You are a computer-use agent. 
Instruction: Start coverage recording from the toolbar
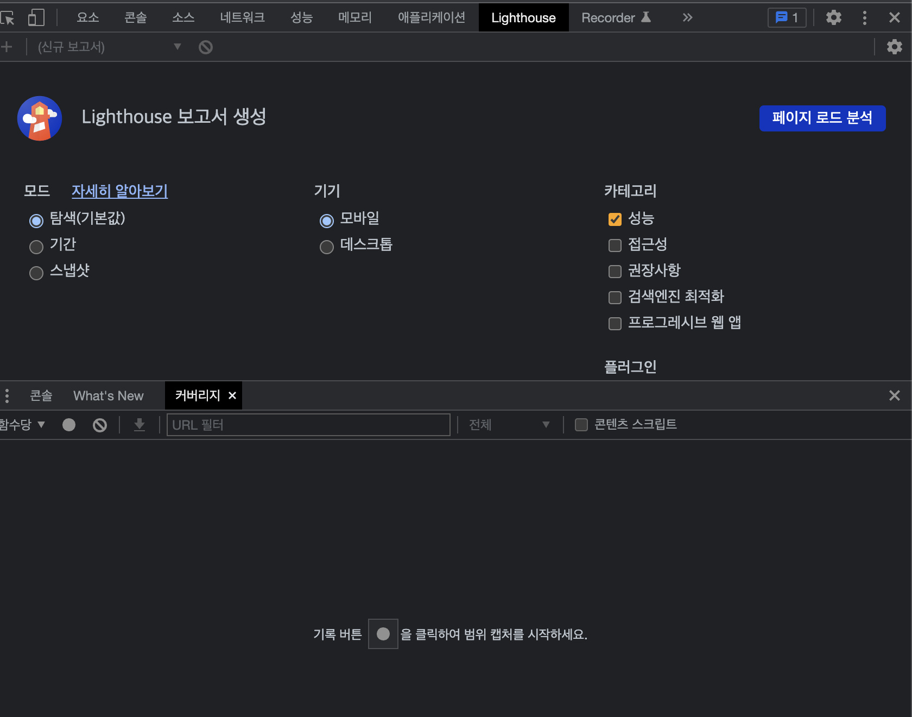click(69, 425)
